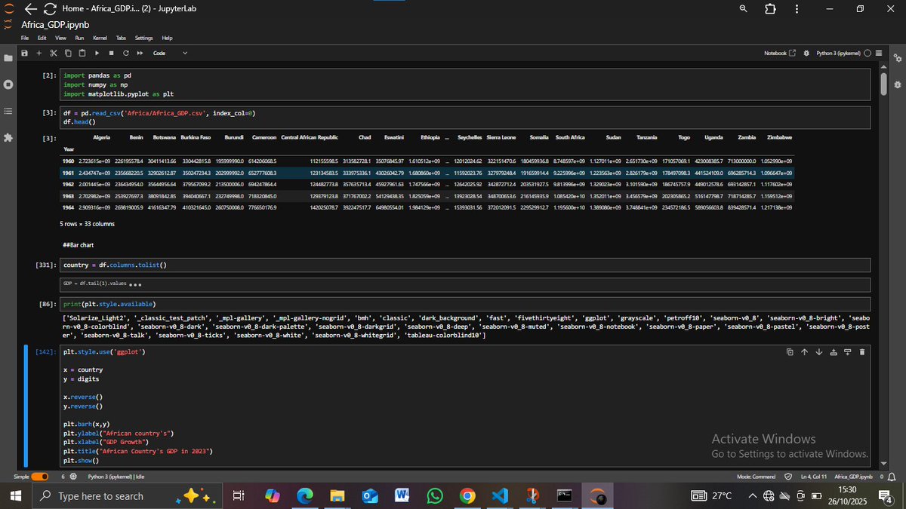Restart kernel and run all cells icon
The height and width of the screenshot is (509, 906).
coord(140,53)
